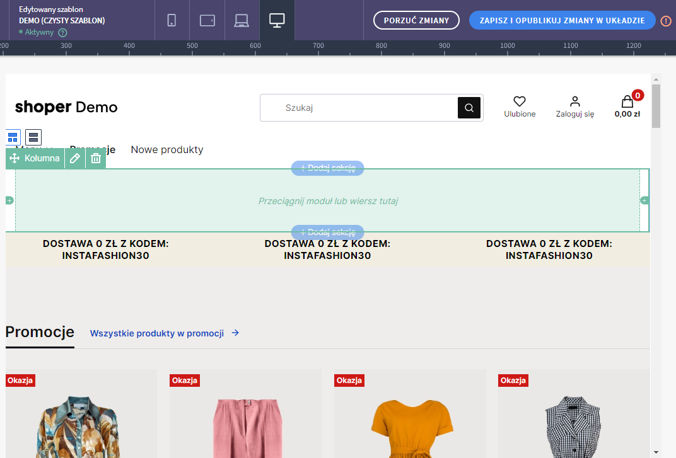Click upper Dodaj sekcję button

(328, 168)
